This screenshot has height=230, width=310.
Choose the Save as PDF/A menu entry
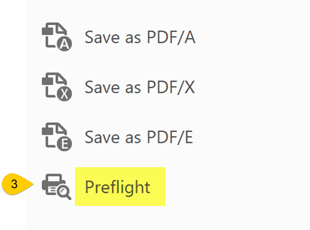pos(140,37)
